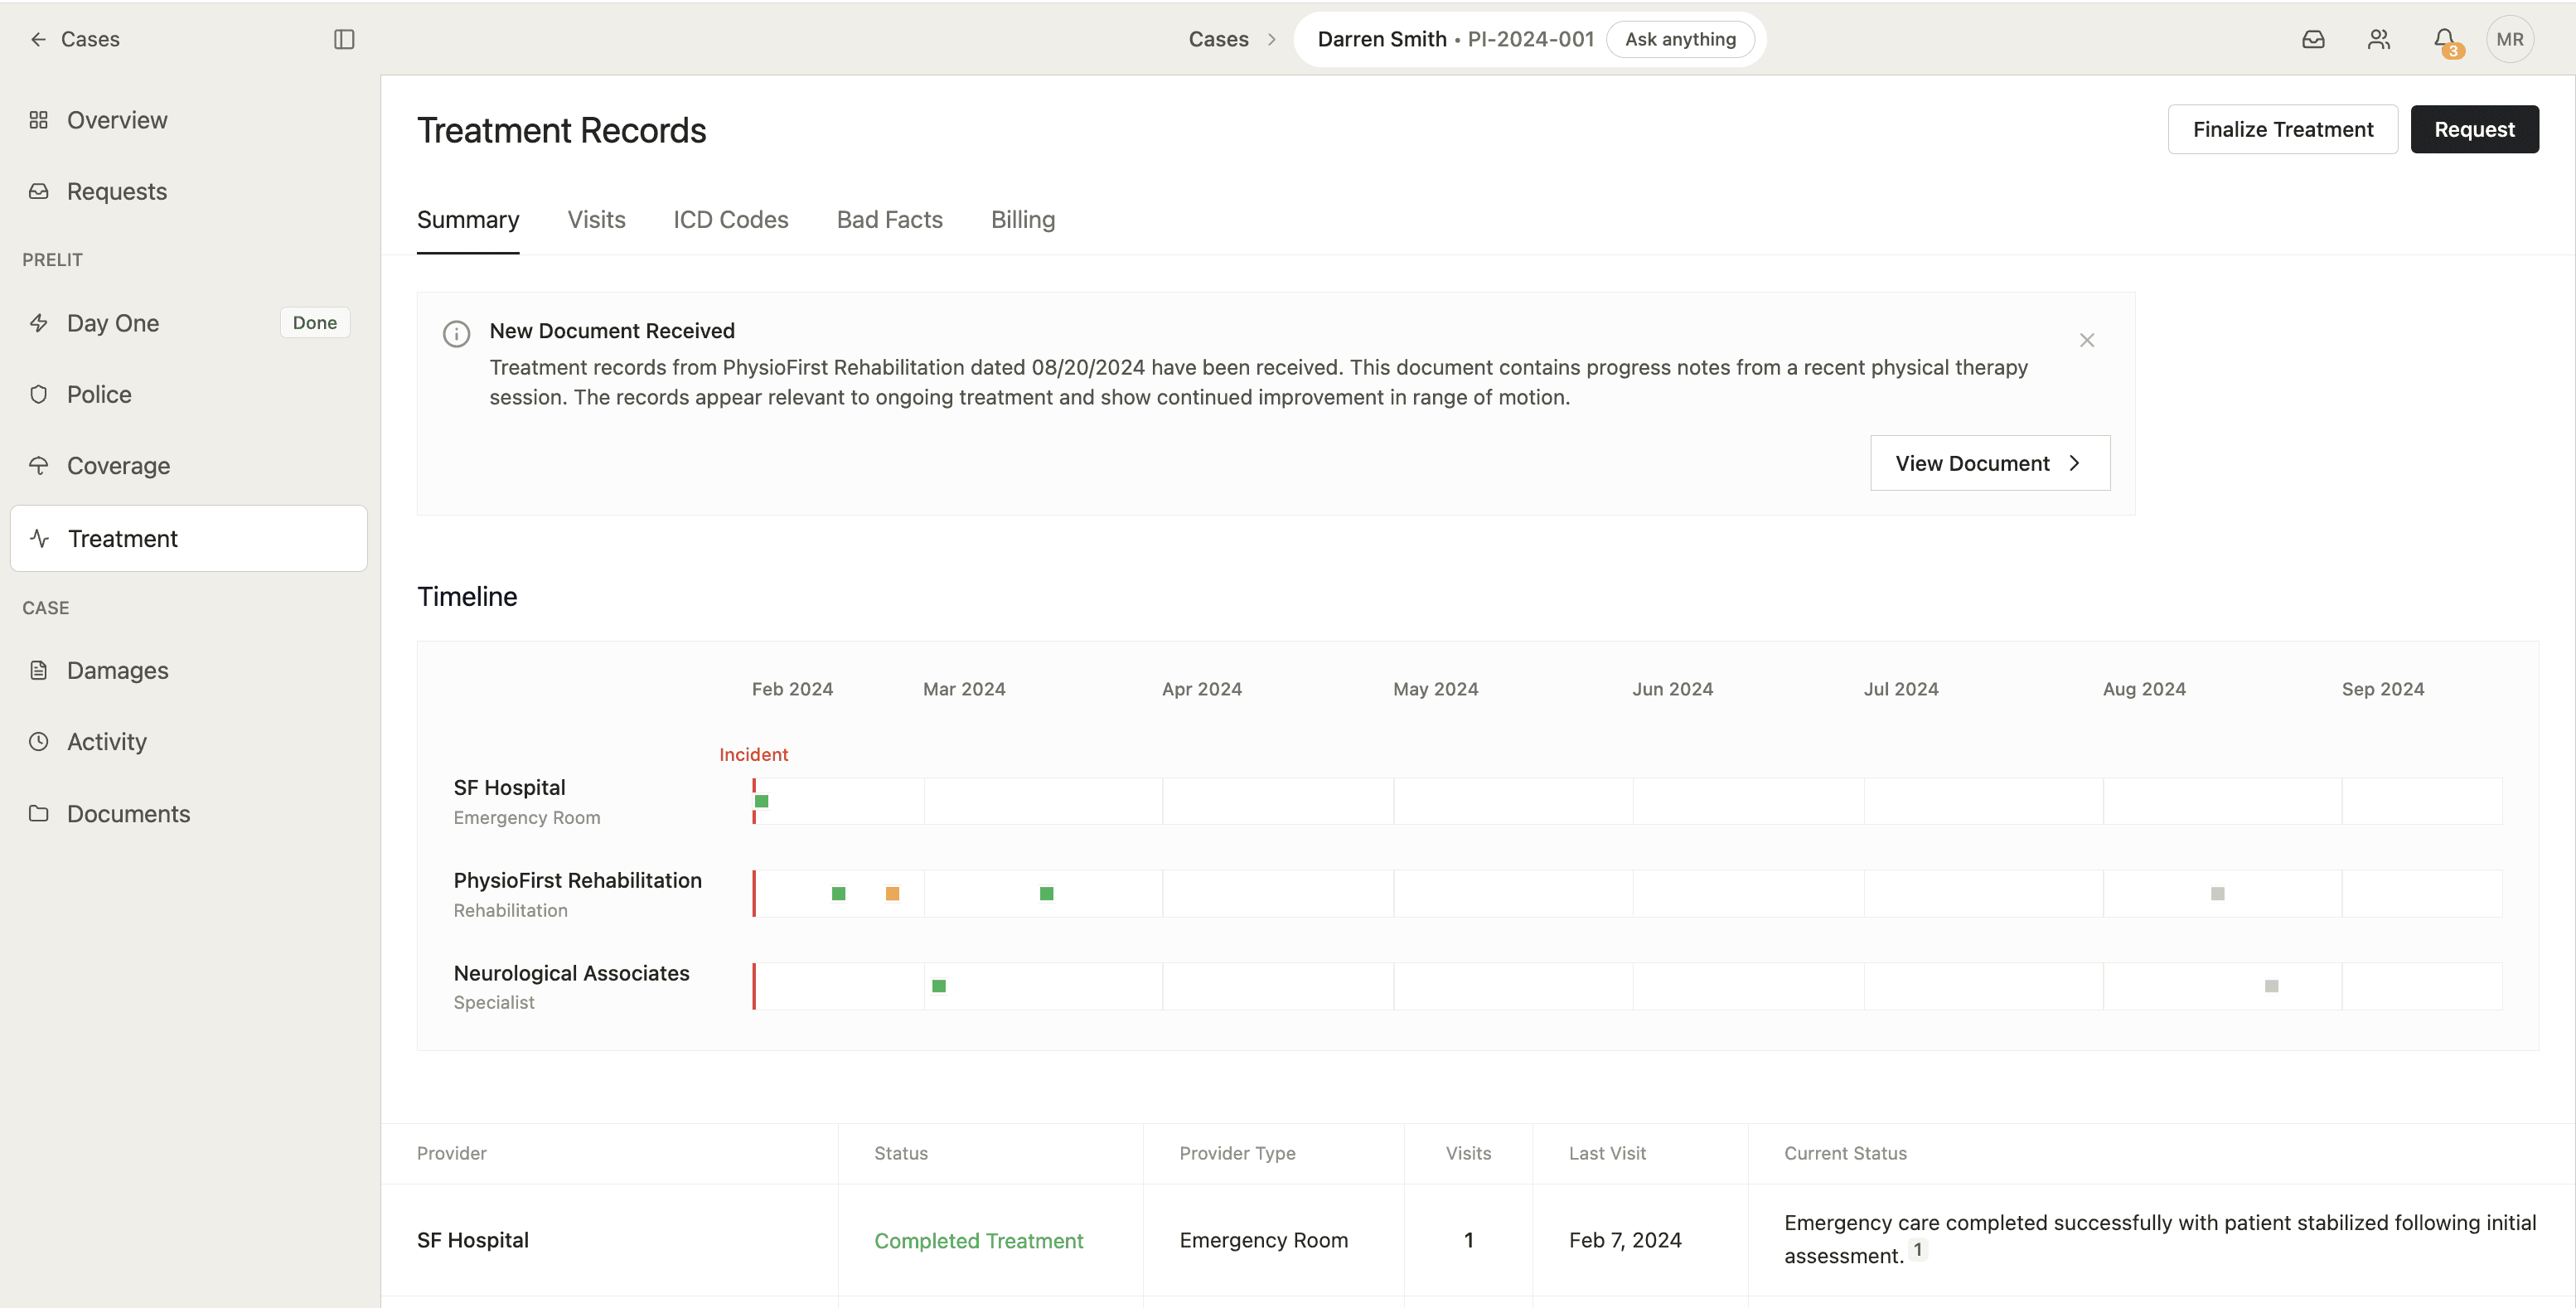
Task: Click the SF Hospital green timeline marker
Action: tap(762, 801)
